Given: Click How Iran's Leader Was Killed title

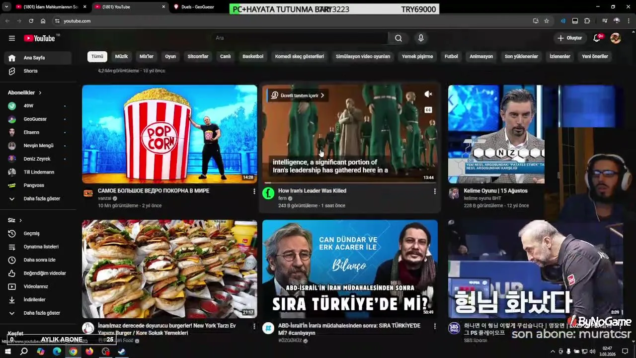Looking at the screenshot, I should click(x=312, y=191).
